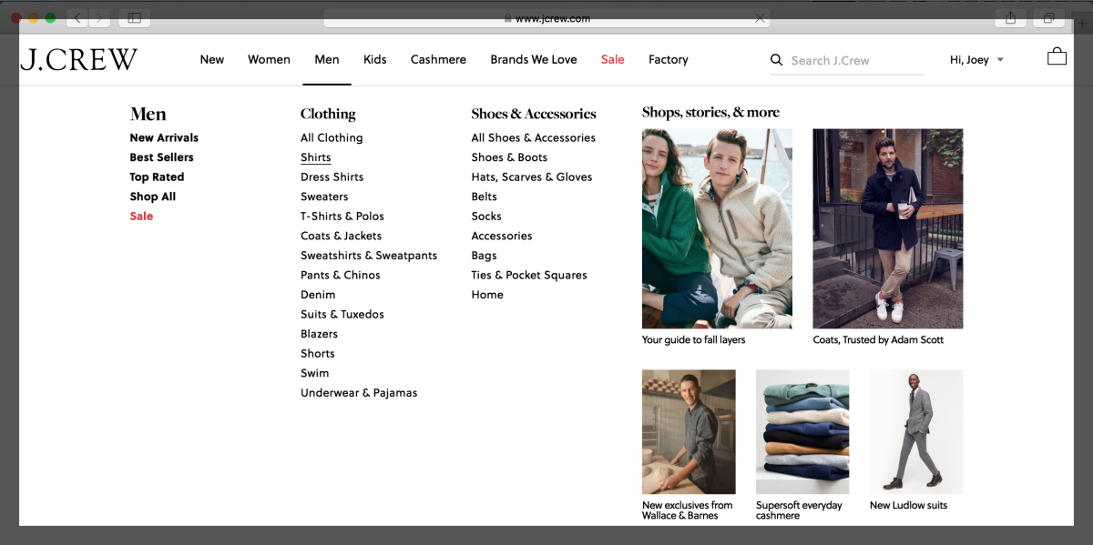Open the Ludlow suits photo

pyautogui.click(x=916, y=432)
